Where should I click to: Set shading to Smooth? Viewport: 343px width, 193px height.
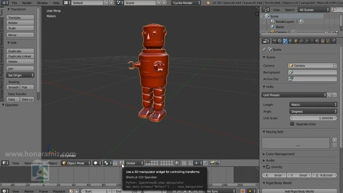click(13, 87)
